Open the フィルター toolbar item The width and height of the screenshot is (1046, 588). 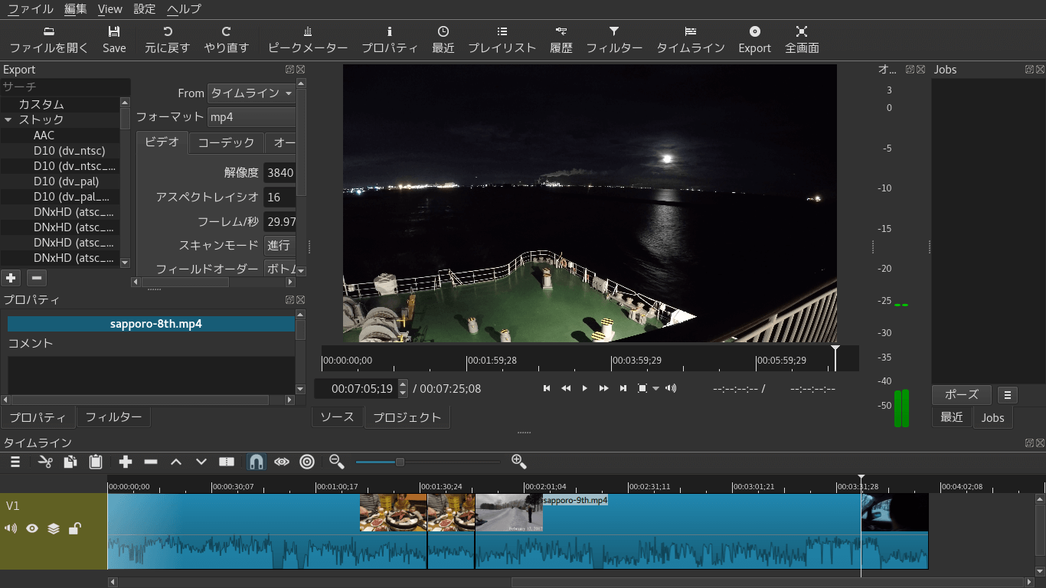coord(614,40)
